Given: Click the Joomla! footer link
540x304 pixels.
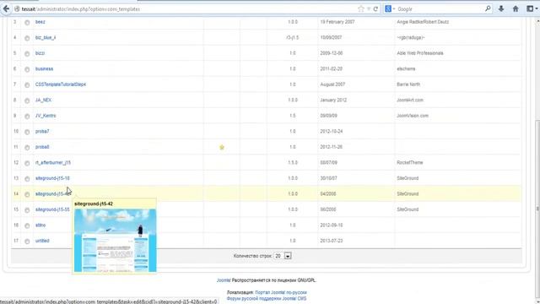Looking at the screenshot, I should tap(224, 280).
